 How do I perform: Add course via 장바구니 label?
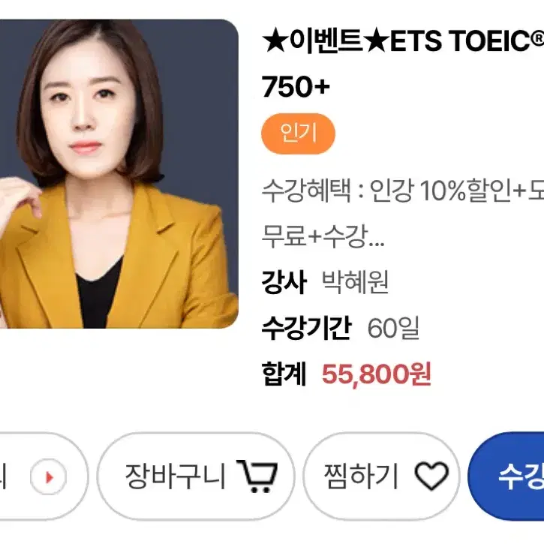[x=175, y=476]
